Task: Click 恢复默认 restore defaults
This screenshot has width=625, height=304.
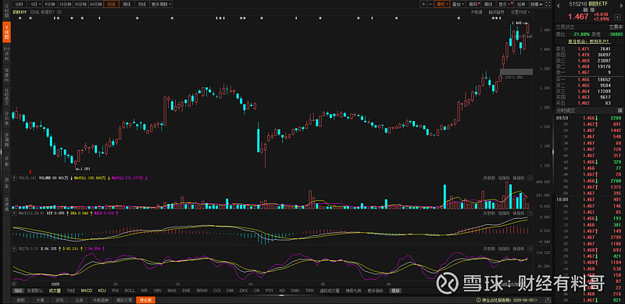Action: 35,291
